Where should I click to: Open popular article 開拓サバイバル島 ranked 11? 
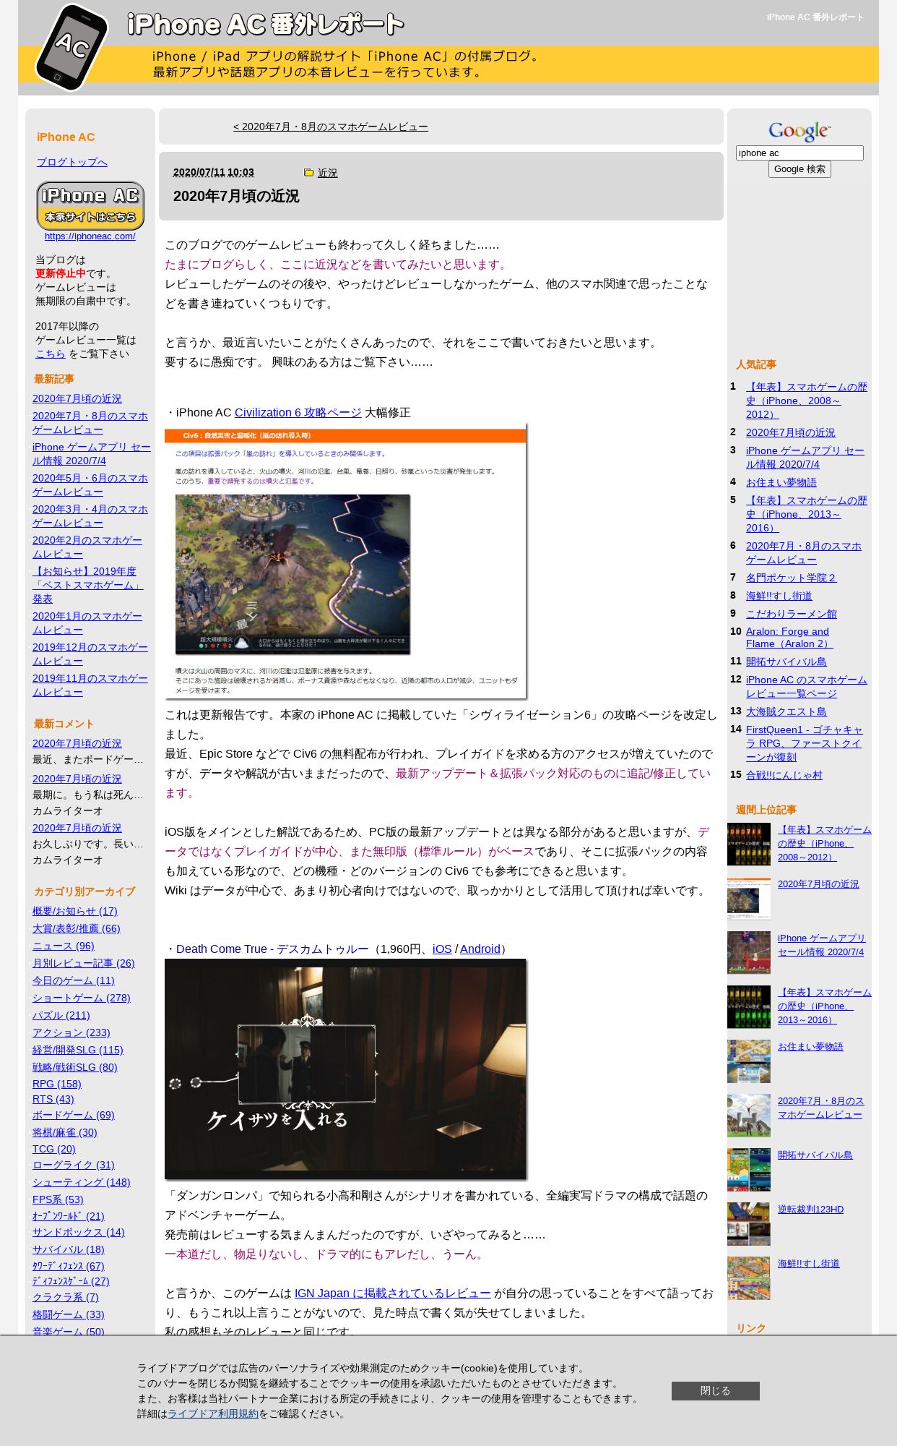[786, 662]
